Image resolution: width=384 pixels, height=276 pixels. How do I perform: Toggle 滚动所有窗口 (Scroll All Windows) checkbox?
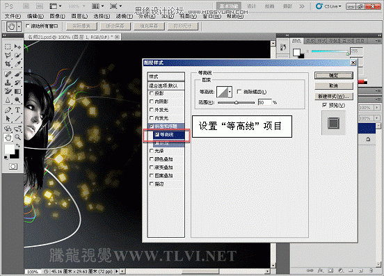(x=28, y=26)
